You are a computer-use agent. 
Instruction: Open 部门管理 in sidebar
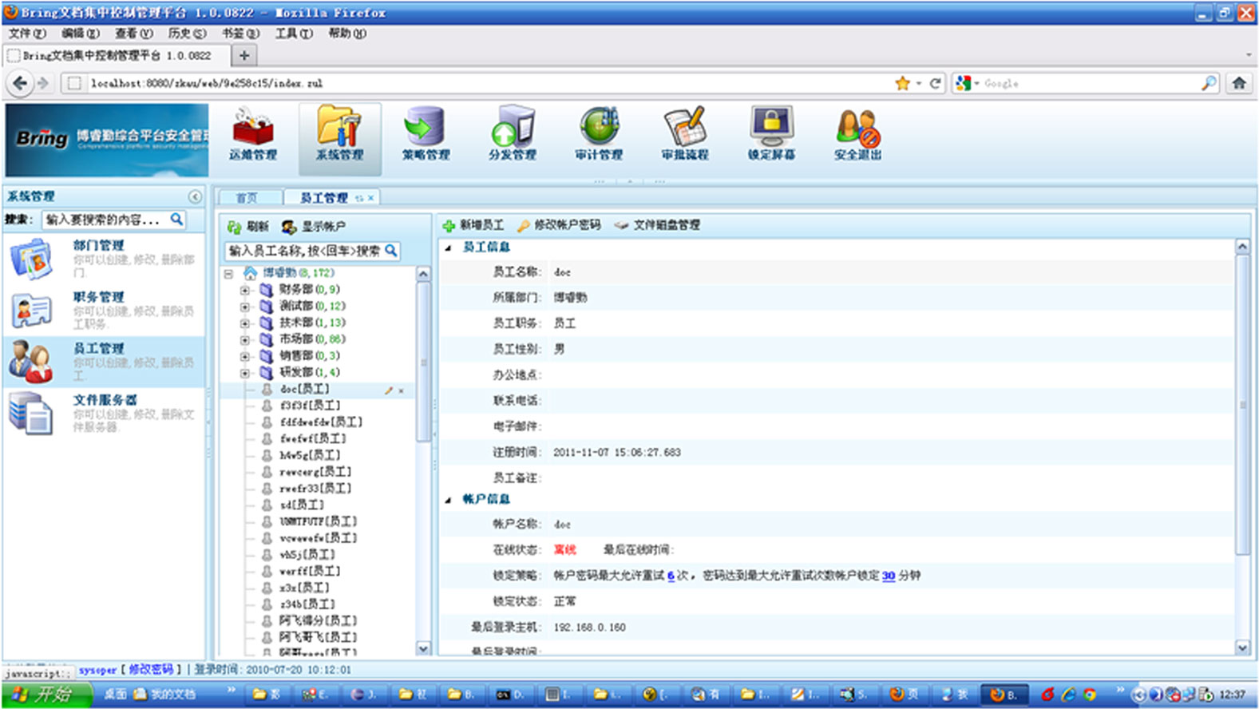pos(103,259)
